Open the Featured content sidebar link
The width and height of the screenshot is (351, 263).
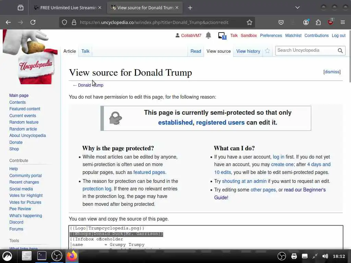tap(25, 109)
